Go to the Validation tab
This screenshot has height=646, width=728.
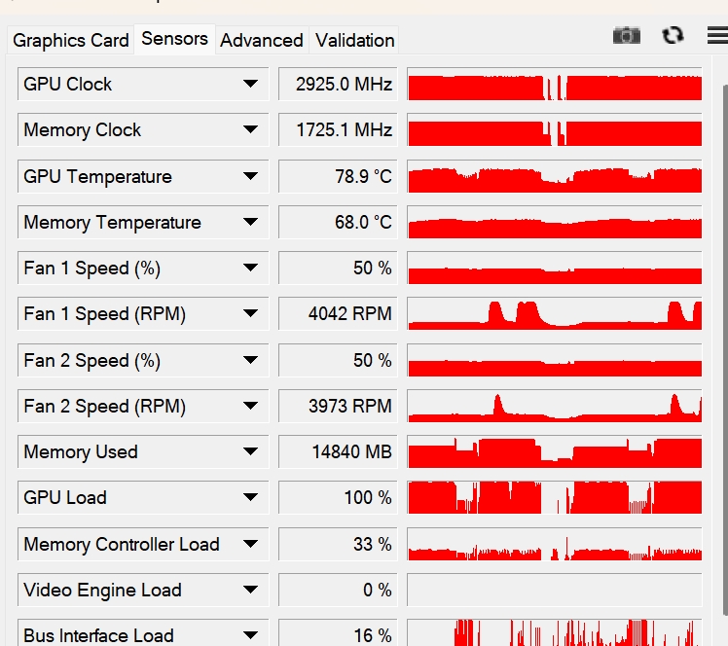coord(355,40)
